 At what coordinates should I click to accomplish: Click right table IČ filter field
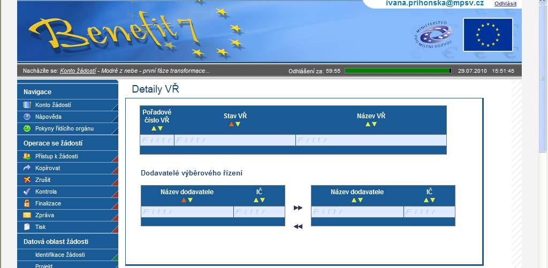pyautogui.click(x=430, y=212)
